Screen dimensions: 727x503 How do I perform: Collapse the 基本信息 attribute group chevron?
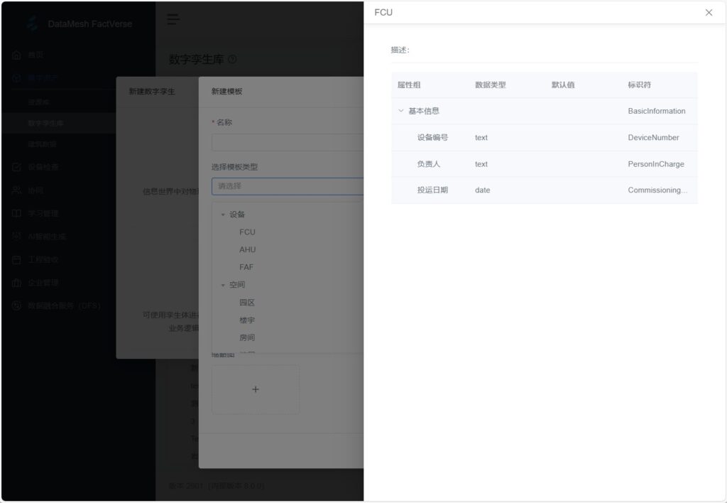point(400,111)
